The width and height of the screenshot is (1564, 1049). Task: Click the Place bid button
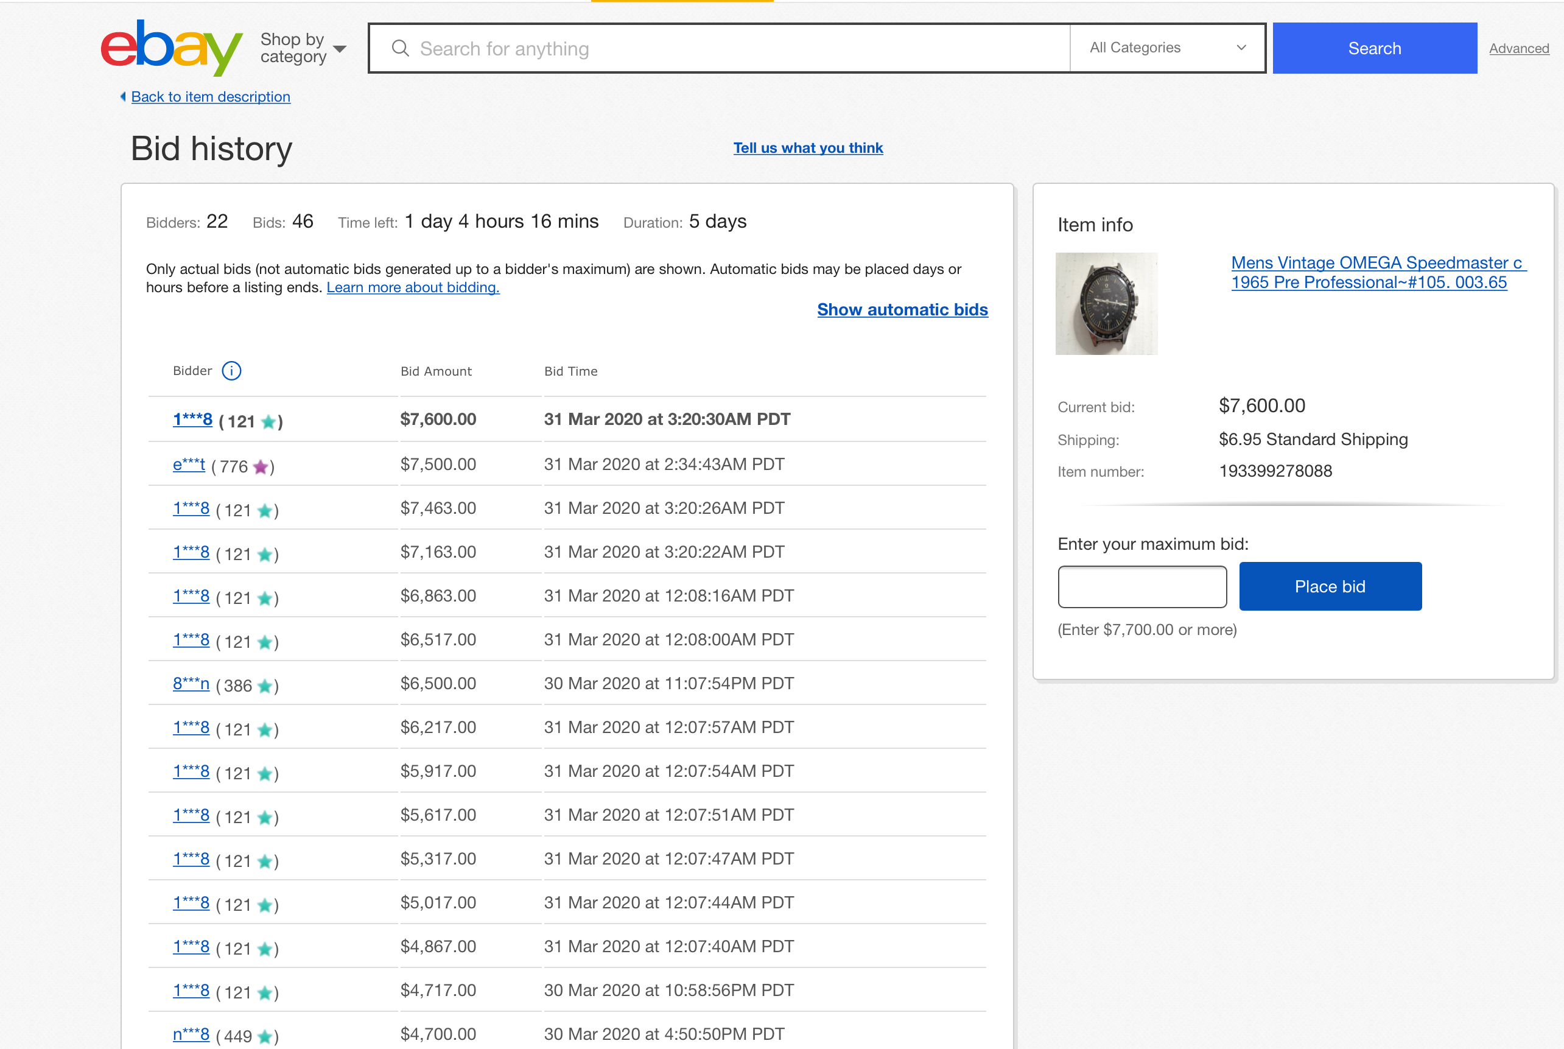(x=1329, y=586)
